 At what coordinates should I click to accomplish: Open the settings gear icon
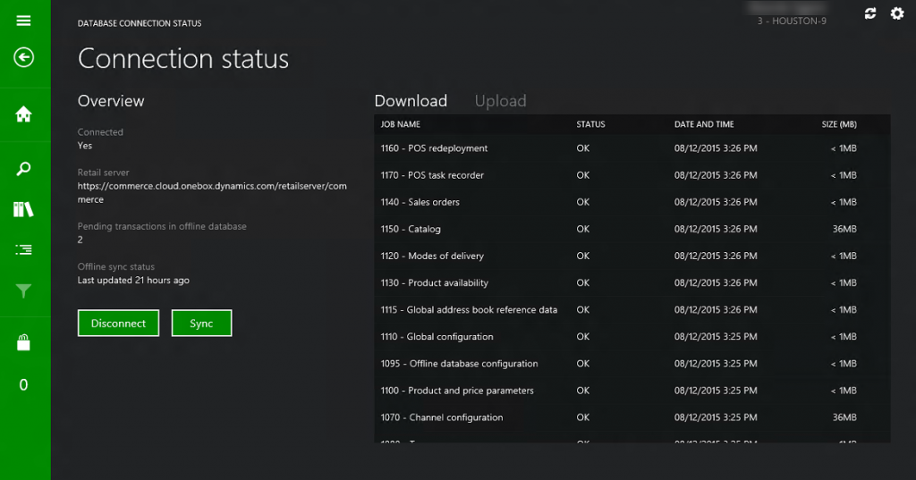(x=897, y=13)
